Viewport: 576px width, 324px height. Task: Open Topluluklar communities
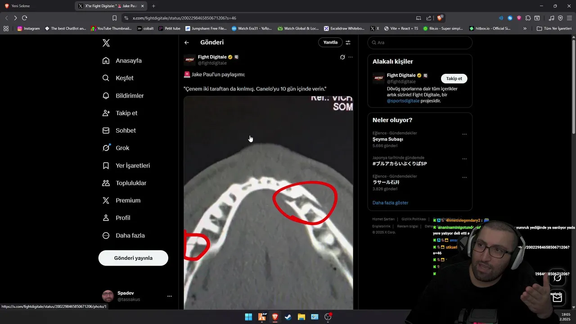tap(124, 183)
